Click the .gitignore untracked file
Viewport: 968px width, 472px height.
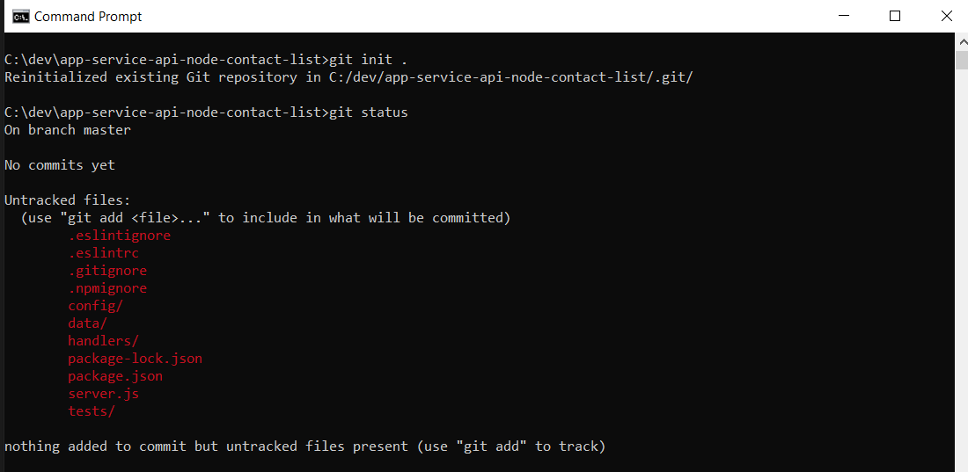point(107,271)
